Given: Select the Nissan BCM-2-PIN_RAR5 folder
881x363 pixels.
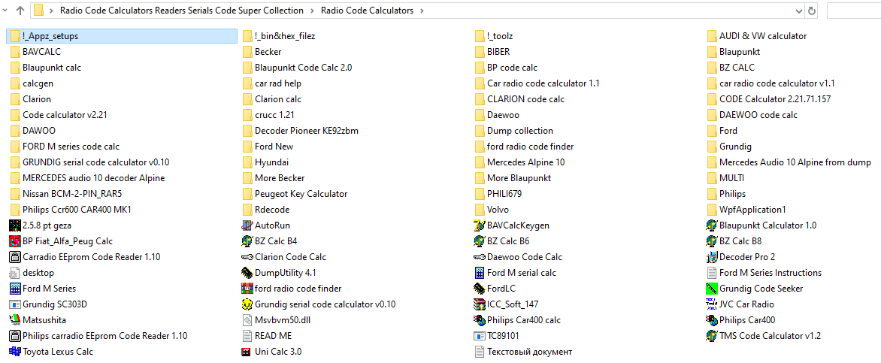Looking at the screenshot, I should tap(66, 194).
